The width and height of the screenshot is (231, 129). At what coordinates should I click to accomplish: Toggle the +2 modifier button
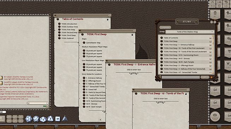pos(15,117)
